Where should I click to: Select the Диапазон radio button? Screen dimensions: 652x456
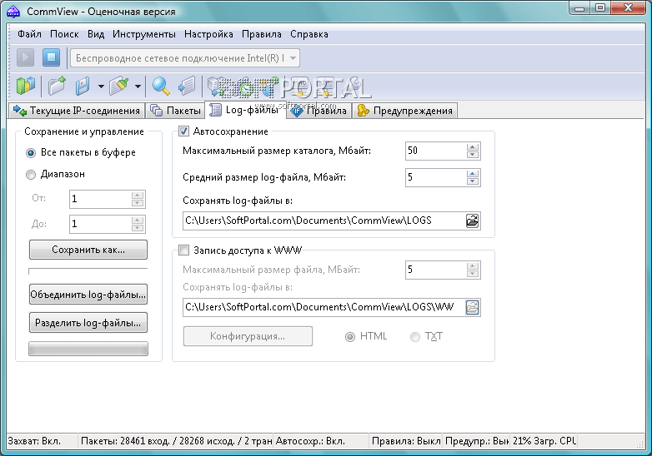pos(31,175)
